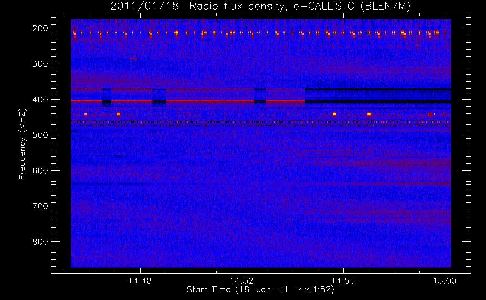Screen dimensions: 486x300
Task: Click the 600 frequency tick label
Action: (x=40, y=171)
